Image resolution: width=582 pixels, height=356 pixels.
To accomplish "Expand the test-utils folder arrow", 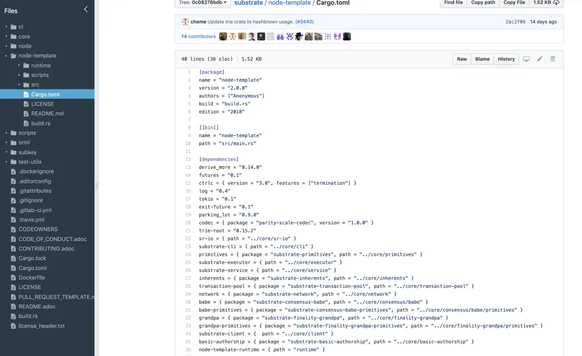I will click(x=7, y=162).
